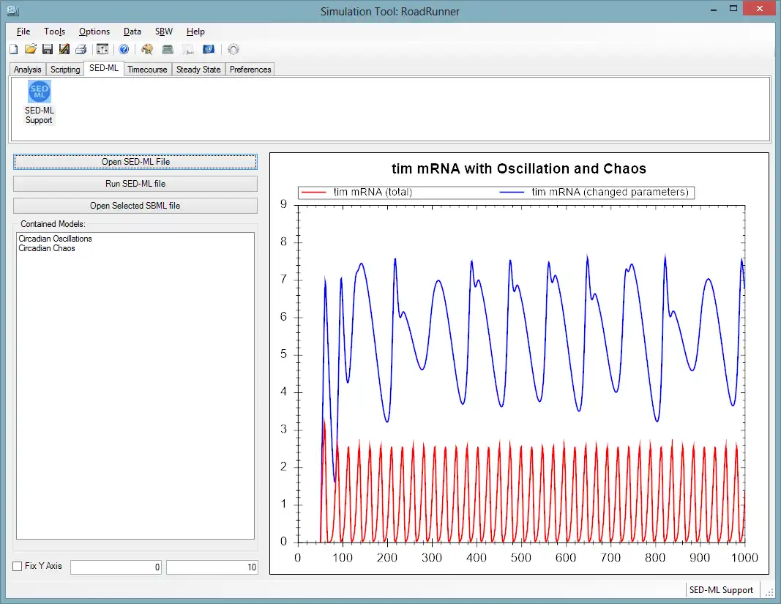Click the Y axis maximum field showing 10
Screen dimensions: 781x604
point(212,567)
